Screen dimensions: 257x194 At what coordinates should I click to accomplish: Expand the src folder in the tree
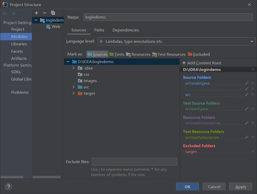click(74, 87)
